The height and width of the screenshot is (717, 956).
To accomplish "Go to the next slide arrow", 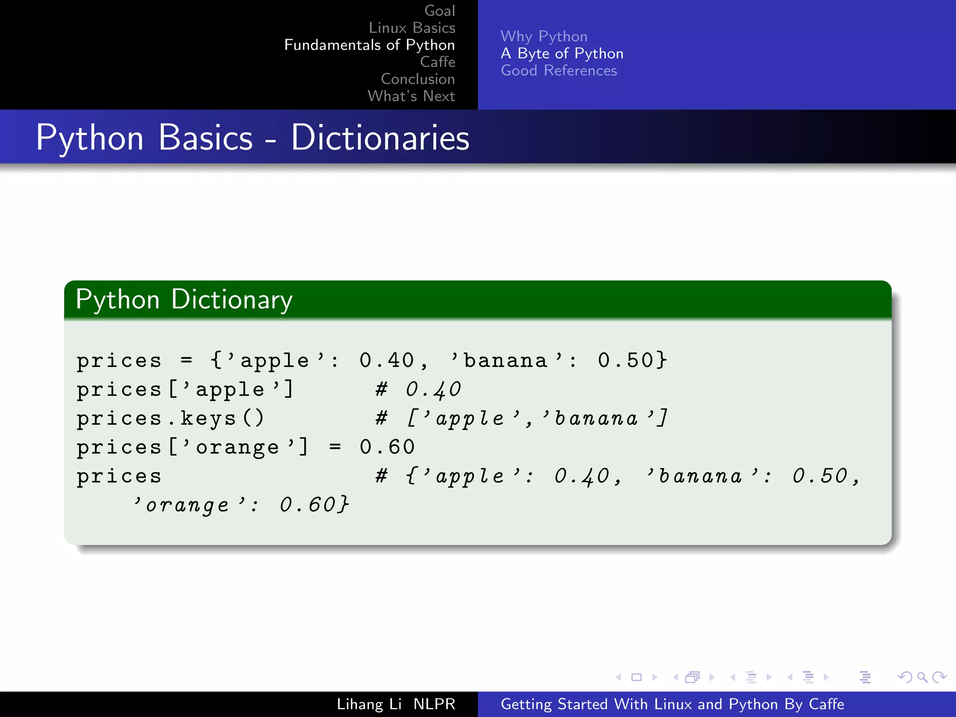I will pos(654,677).
